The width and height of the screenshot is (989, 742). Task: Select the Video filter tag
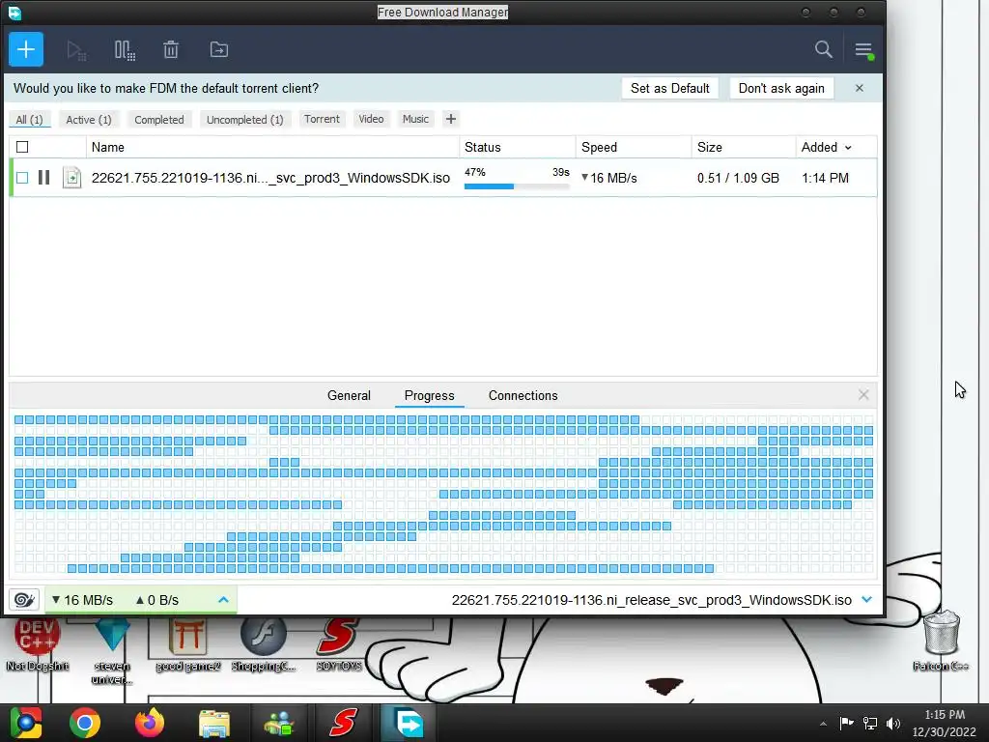click(x=371, y=119)
